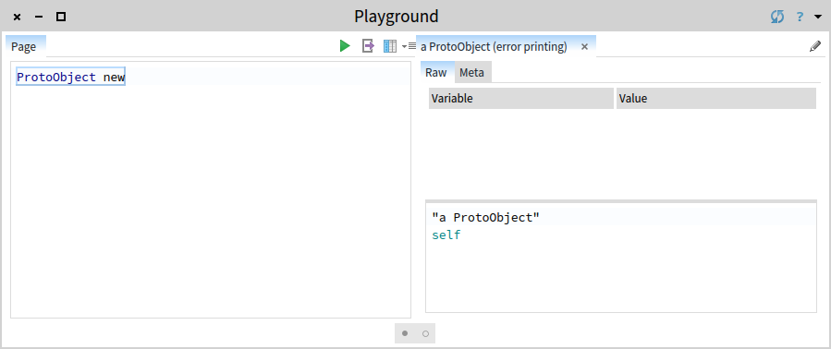The width and height of the screenshot is (831, 349).
Task: Click the purple arrow Do it and go icon
Action: 368,46
